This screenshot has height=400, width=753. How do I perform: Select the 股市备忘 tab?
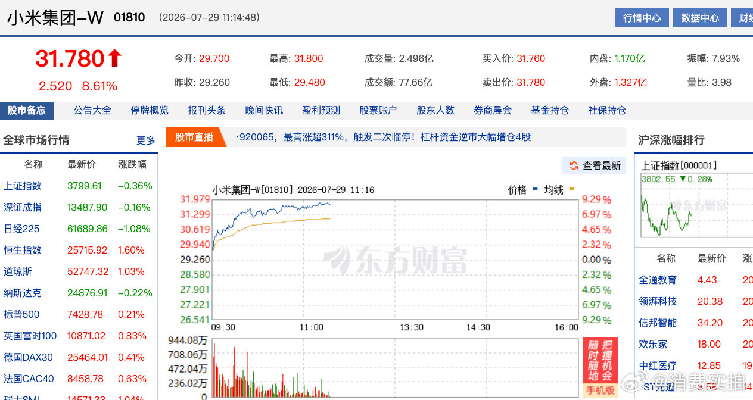(27, 110)
